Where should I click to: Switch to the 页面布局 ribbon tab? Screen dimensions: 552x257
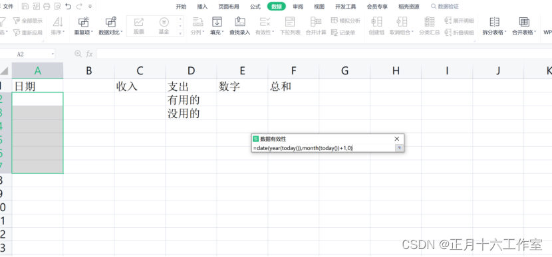click(229, 7)
